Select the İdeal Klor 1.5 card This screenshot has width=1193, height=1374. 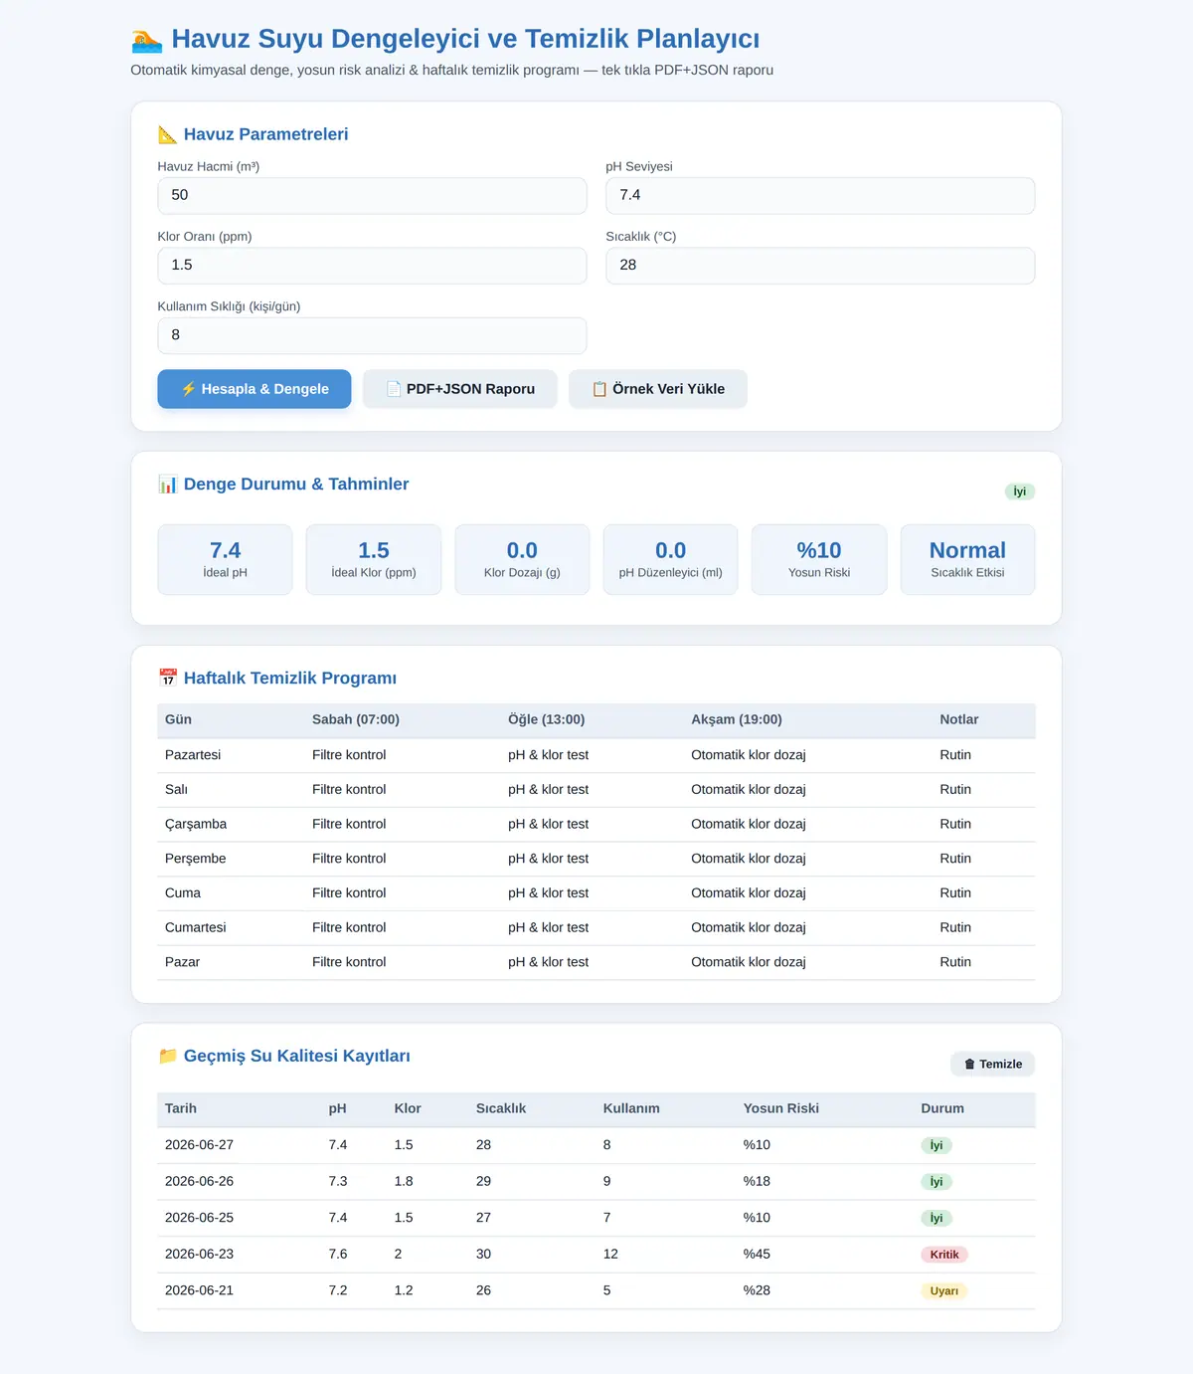click(374, 560)
